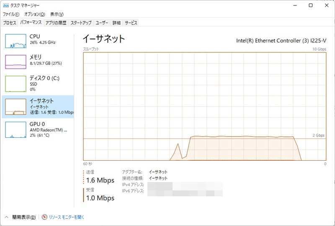335x226 pixels.
Task: Click the イーサネット sidebar graph thumbnail
Action: pos(15,107)
